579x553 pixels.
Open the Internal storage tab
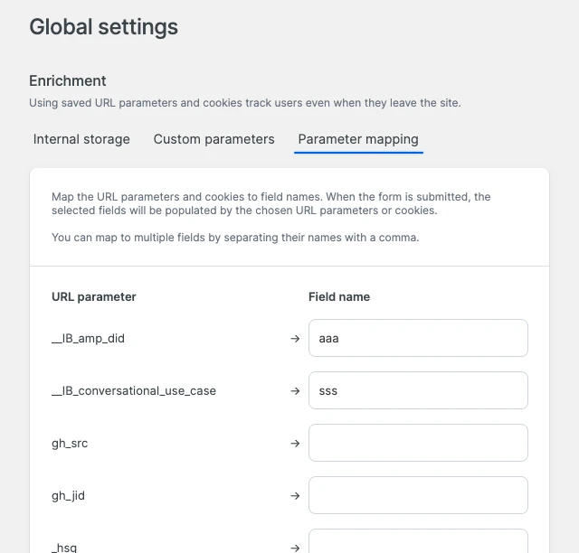(x=81, y=139)
